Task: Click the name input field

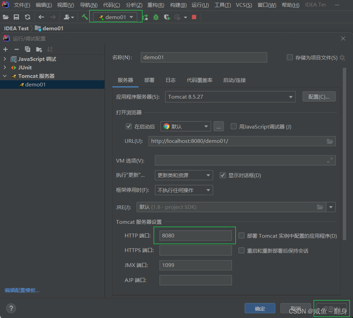Action: point(204,57)
